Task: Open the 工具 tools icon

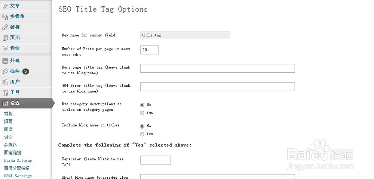Action: tap(5, 92)
